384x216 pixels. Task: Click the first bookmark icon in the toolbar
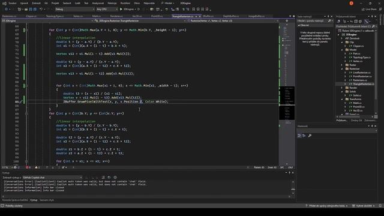tap(193, 10)
